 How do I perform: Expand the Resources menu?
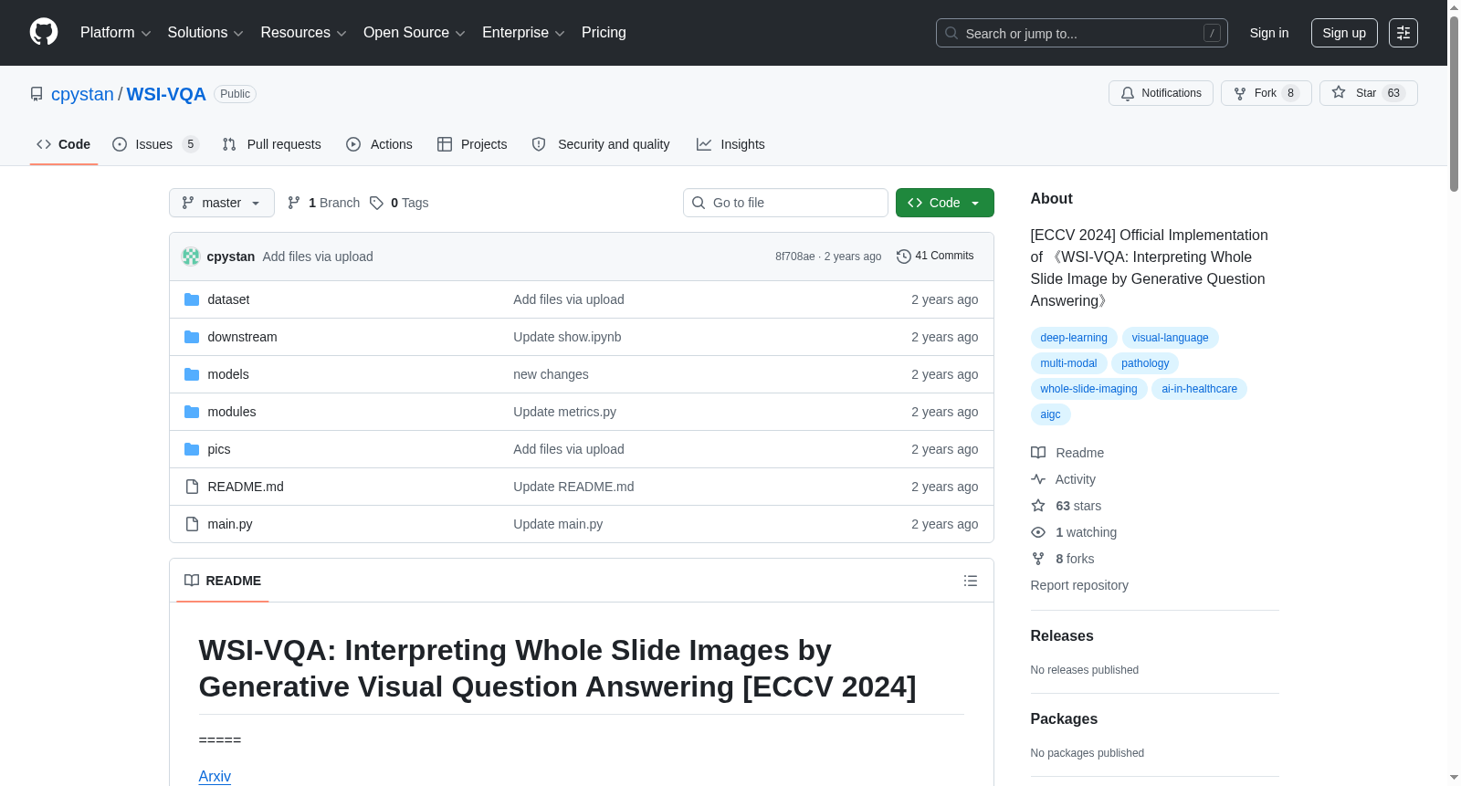pyautogui.click(x=303, y=33)
